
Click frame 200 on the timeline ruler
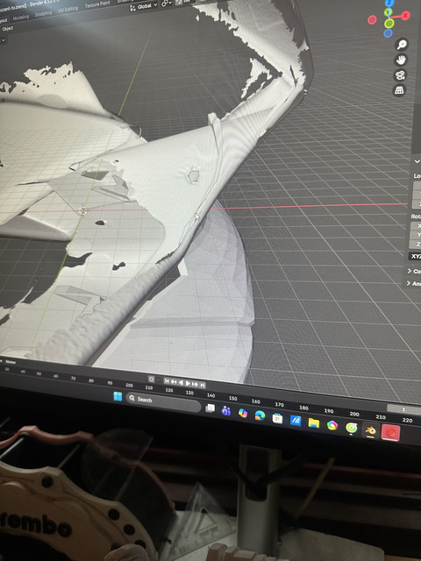click(x=354, y=414)
